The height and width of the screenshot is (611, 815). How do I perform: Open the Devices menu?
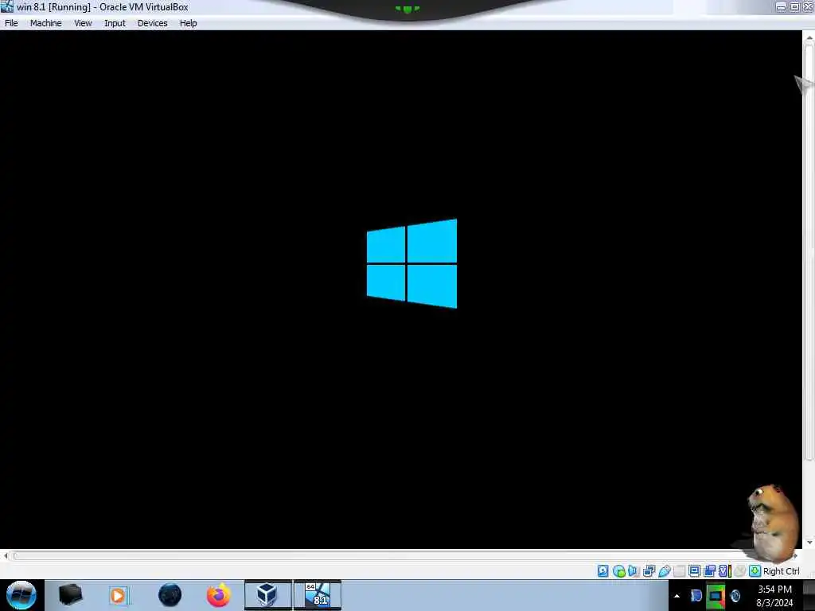coord(152,23)
